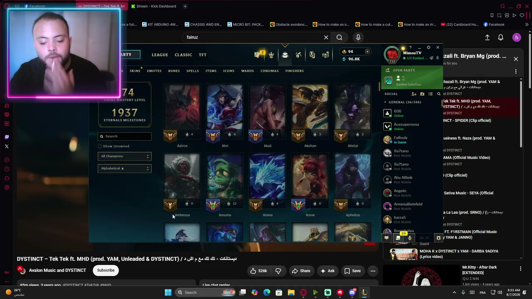Switch to the CHROMAS collection tab
The height and width of the screenshot is (299, 532).
(270, 71)
